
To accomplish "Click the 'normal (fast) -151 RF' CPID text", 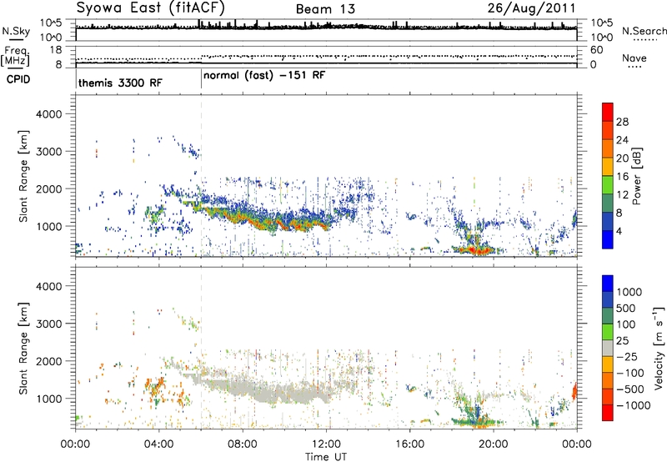I will click(x=264, y=76).
